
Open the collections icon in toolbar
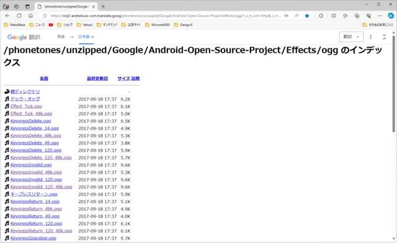357,15
